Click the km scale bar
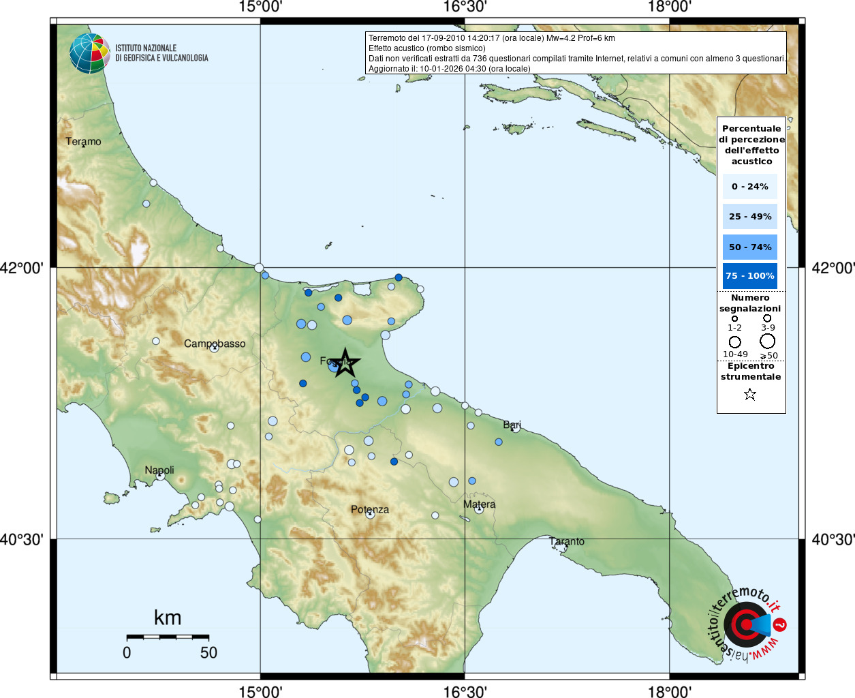 pyautogui.click(x=168, y=637)
